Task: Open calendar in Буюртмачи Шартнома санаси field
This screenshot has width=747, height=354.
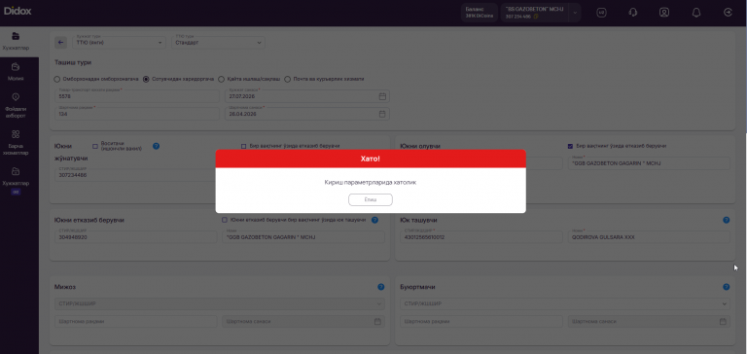Action: (724, 322)
